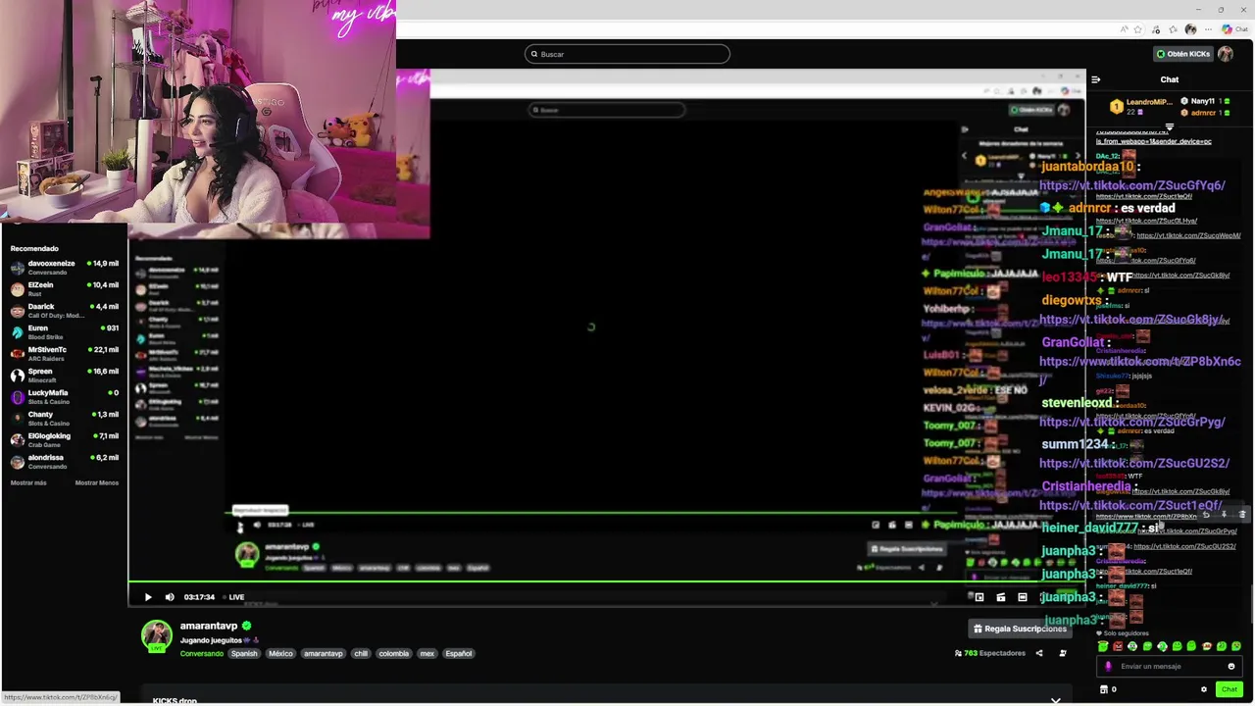Collapse the chat panel arrow icon
Screen dimensions: 1255x706
[x=1096, y=79]
